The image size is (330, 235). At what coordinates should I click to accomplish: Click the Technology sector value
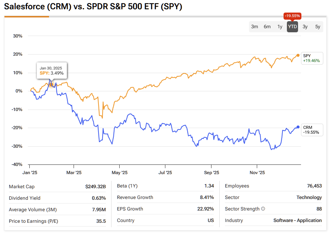[309, 198]
